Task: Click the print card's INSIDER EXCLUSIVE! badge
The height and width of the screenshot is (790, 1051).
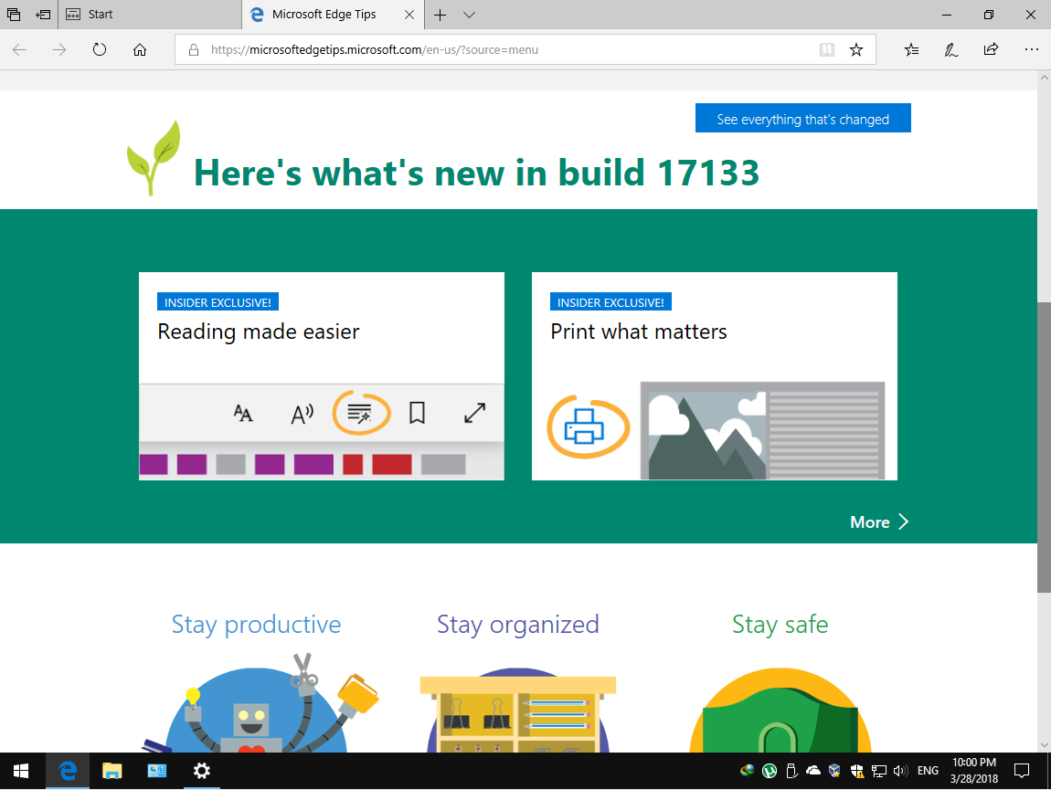Action: 610,302
